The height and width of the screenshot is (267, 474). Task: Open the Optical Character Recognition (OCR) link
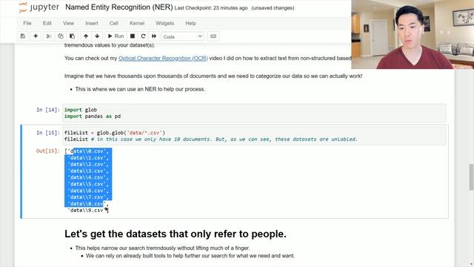pyautogui.click(x=163, y=58)
